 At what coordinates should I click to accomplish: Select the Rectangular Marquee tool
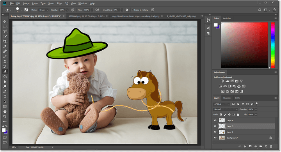(5, 26)
